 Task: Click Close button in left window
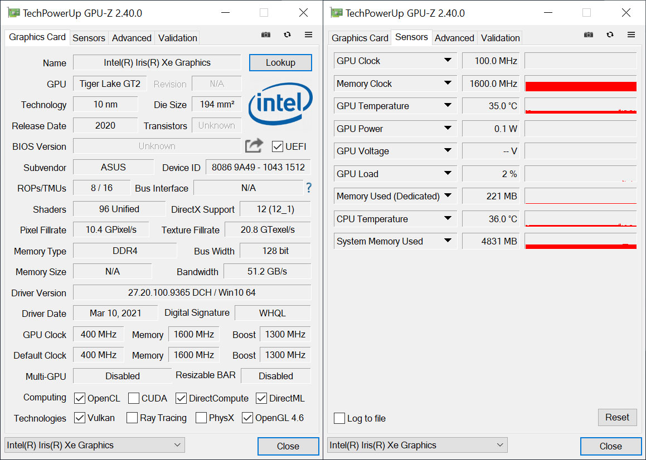pyautogui.click(x=288, y=446)
